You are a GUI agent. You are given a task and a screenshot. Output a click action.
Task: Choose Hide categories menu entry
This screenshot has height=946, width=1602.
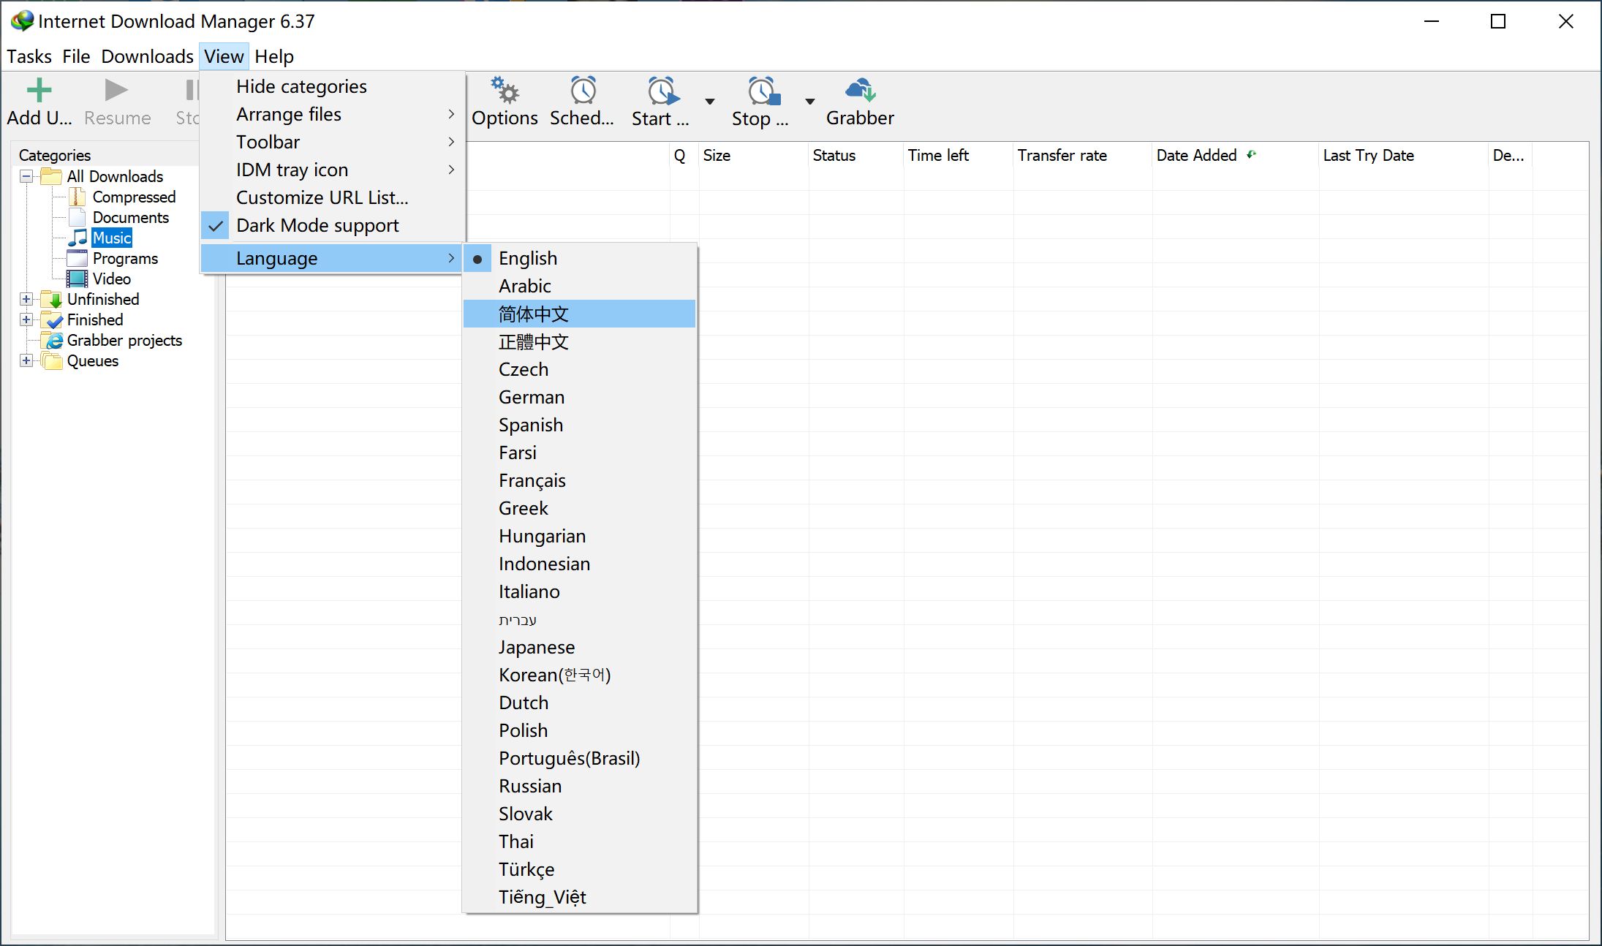[333, 86]
